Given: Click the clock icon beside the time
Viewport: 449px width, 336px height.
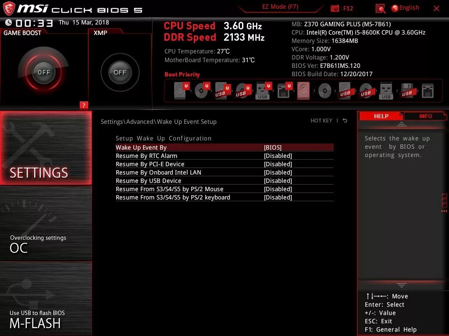Looking at the screenshot, I should [x=8, y=23].
